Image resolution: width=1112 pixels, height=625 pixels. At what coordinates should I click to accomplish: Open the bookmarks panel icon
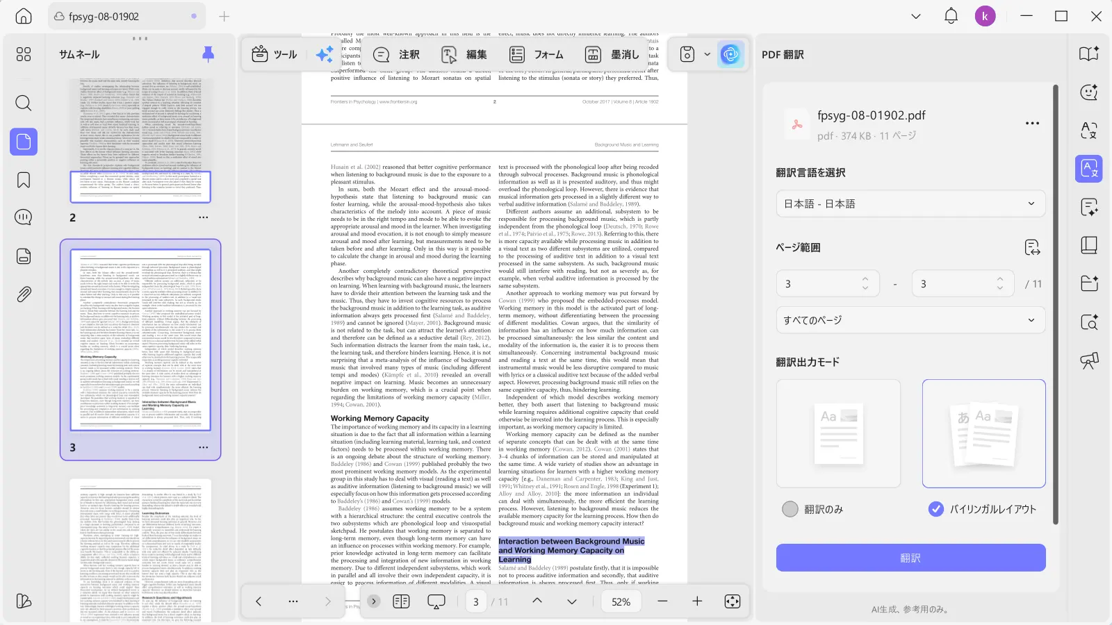pos(24,180)
